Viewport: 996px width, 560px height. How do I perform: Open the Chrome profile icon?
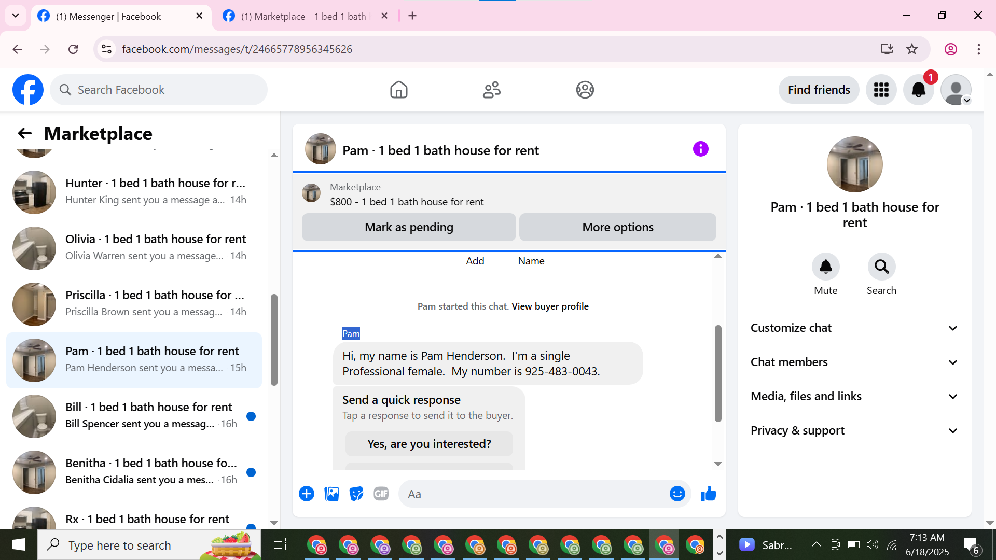point(950,49)
